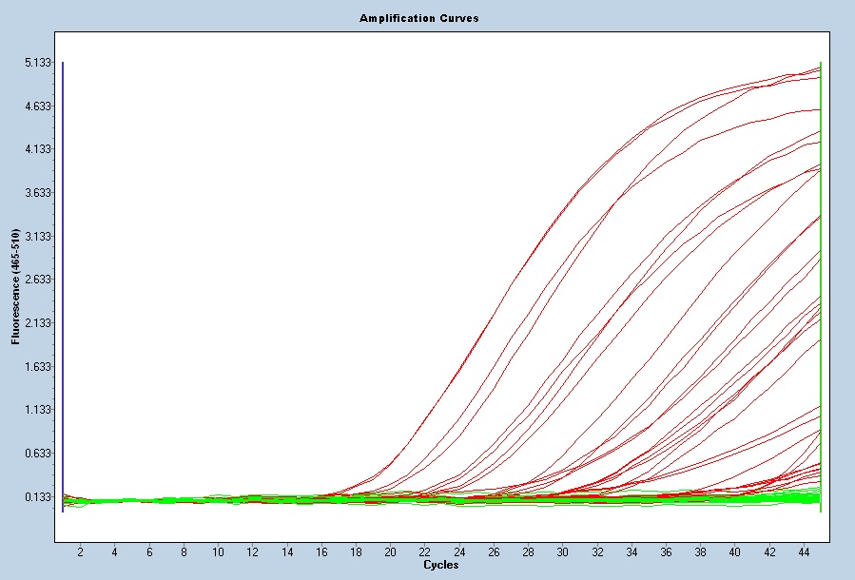Click cycle 34 on the x-axis
This screenshot has width=855, height=580.
click(632, 551)
